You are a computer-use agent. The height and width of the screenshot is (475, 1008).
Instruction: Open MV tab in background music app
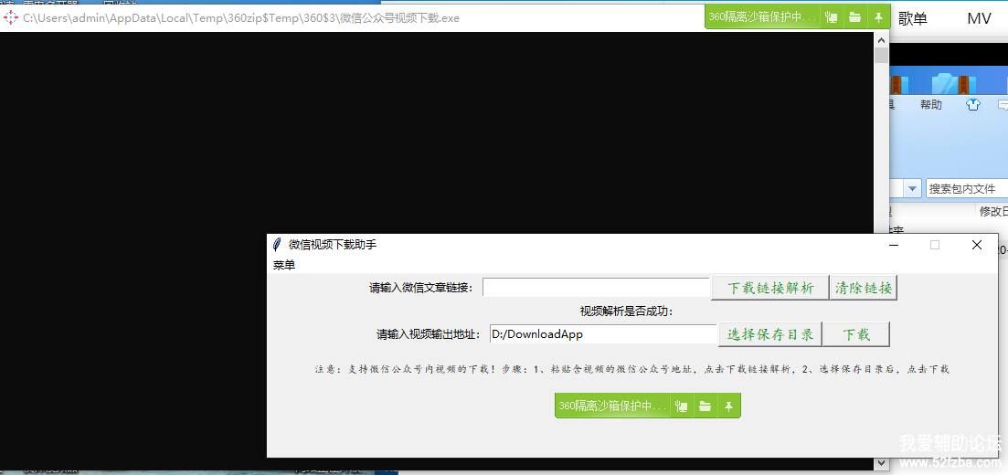[979, 18]
